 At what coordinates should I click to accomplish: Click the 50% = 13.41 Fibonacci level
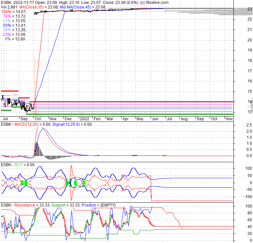point(15,25)
